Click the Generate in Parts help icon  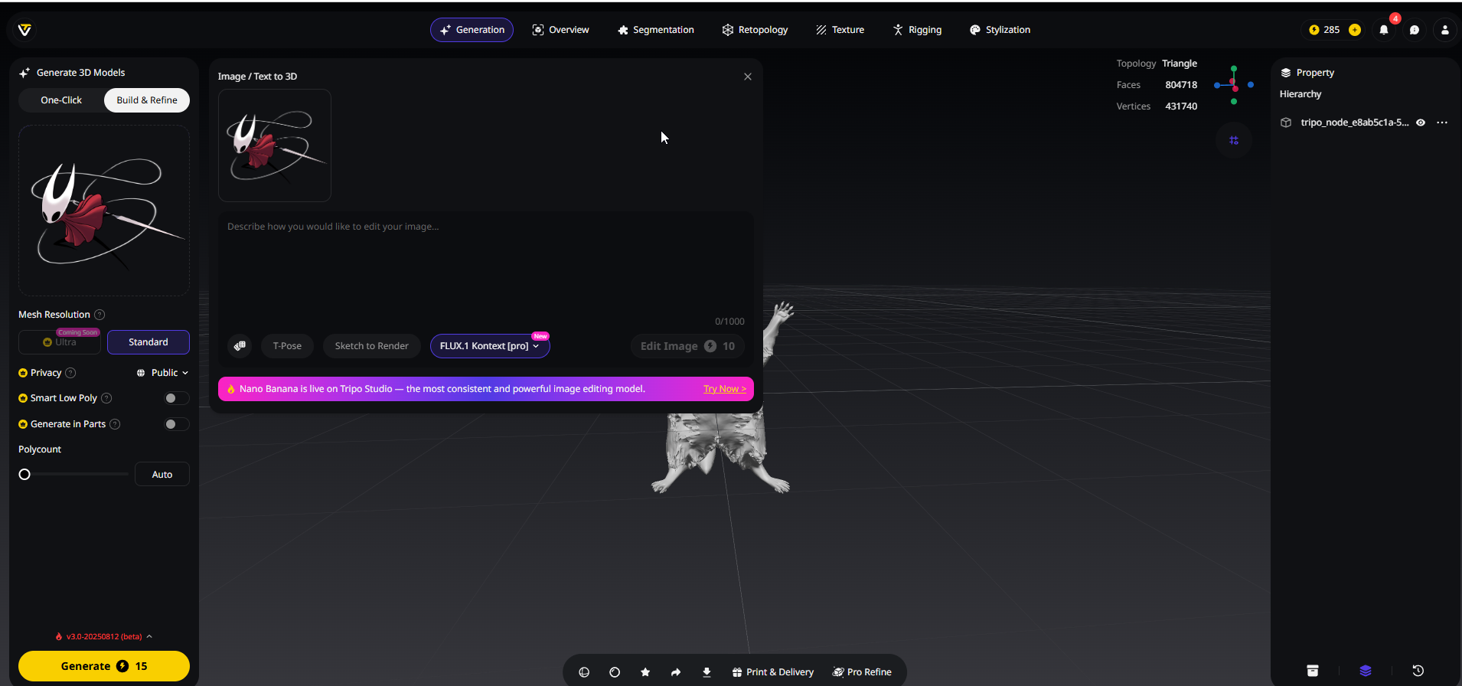click(115, 424)
